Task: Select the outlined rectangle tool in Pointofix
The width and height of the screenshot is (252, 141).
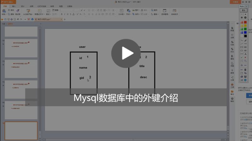Action: point(242,47)
